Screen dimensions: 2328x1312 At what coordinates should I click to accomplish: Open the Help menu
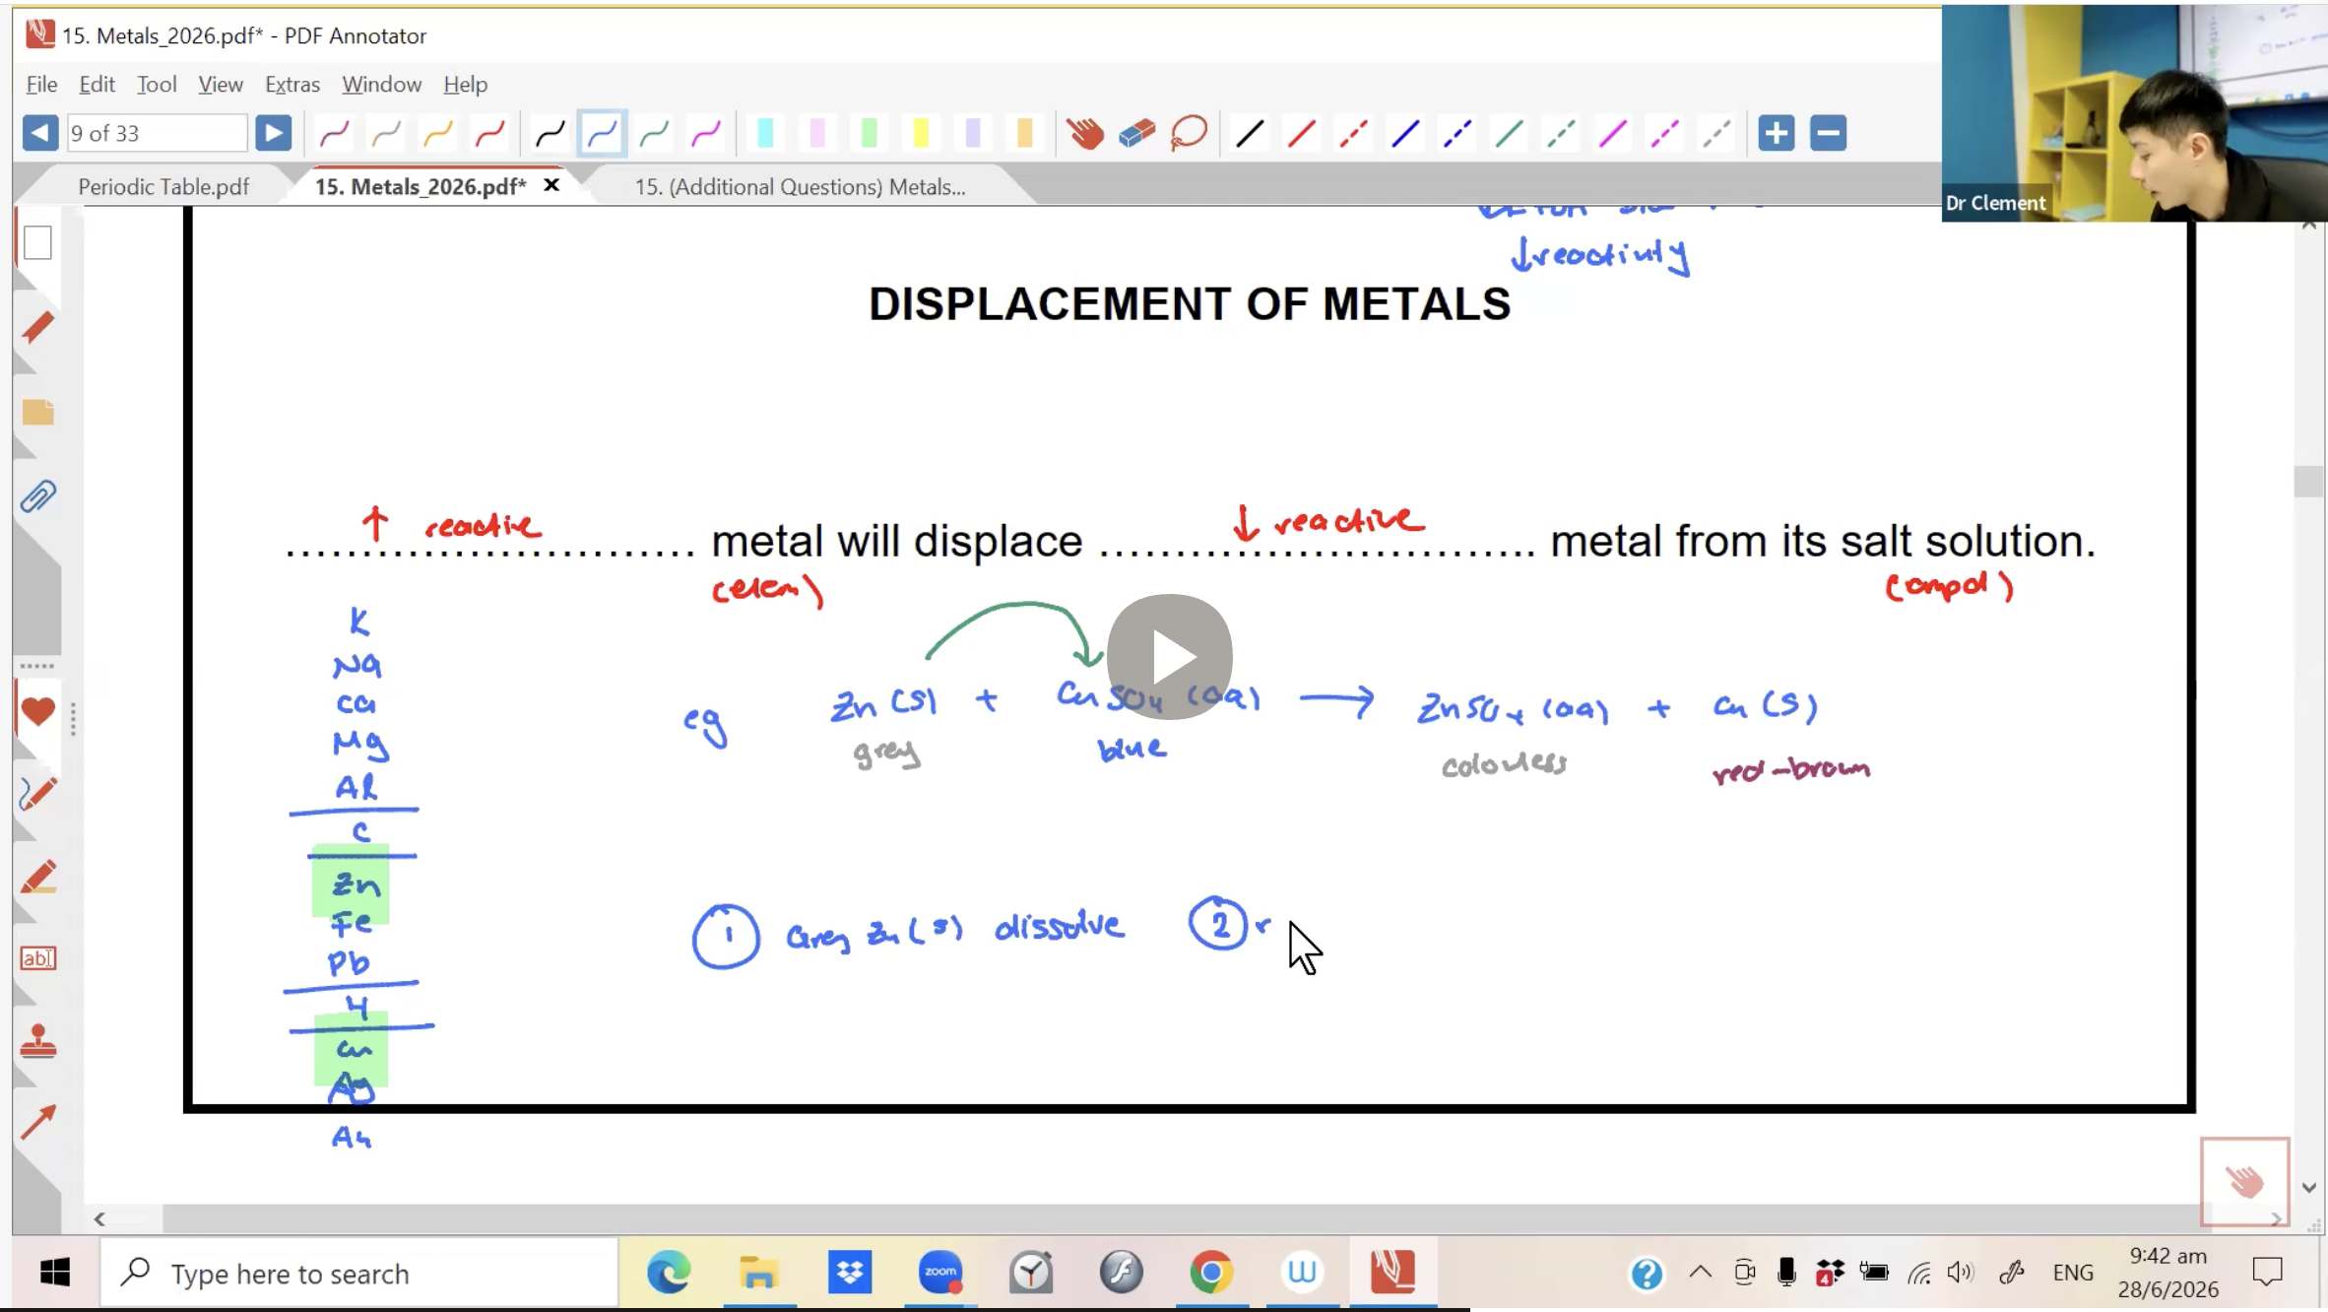465,85
